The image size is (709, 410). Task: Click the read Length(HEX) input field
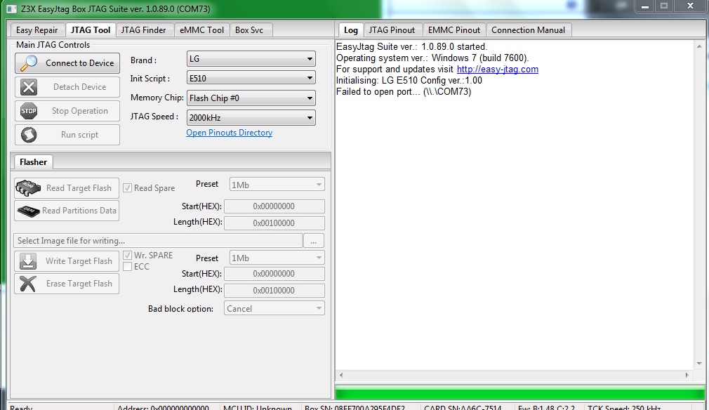click(274, 223)
